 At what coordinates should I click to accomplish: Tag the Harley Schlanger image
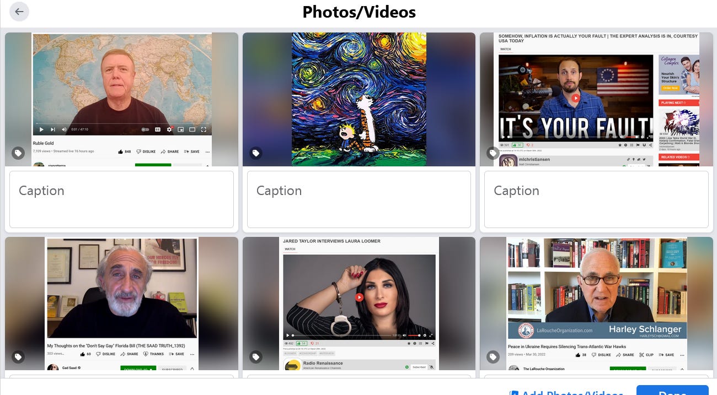pos(493,357)
